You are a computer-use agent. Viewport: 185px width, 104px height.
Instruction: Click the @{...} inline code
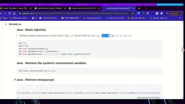115,36
